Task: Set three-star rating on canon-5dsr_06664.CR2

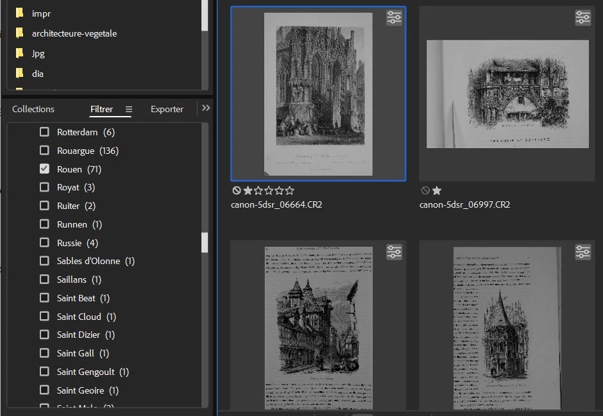Action: click(269, 190)
